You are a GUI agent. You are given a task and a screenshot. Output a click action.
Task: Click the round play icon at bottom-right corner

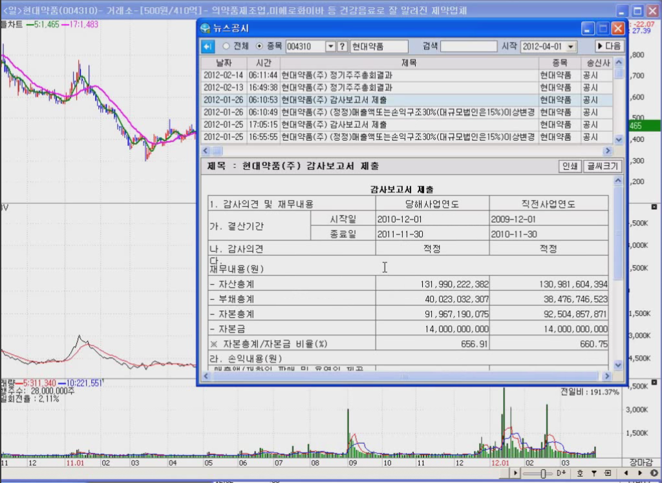(x=654, y=473)
